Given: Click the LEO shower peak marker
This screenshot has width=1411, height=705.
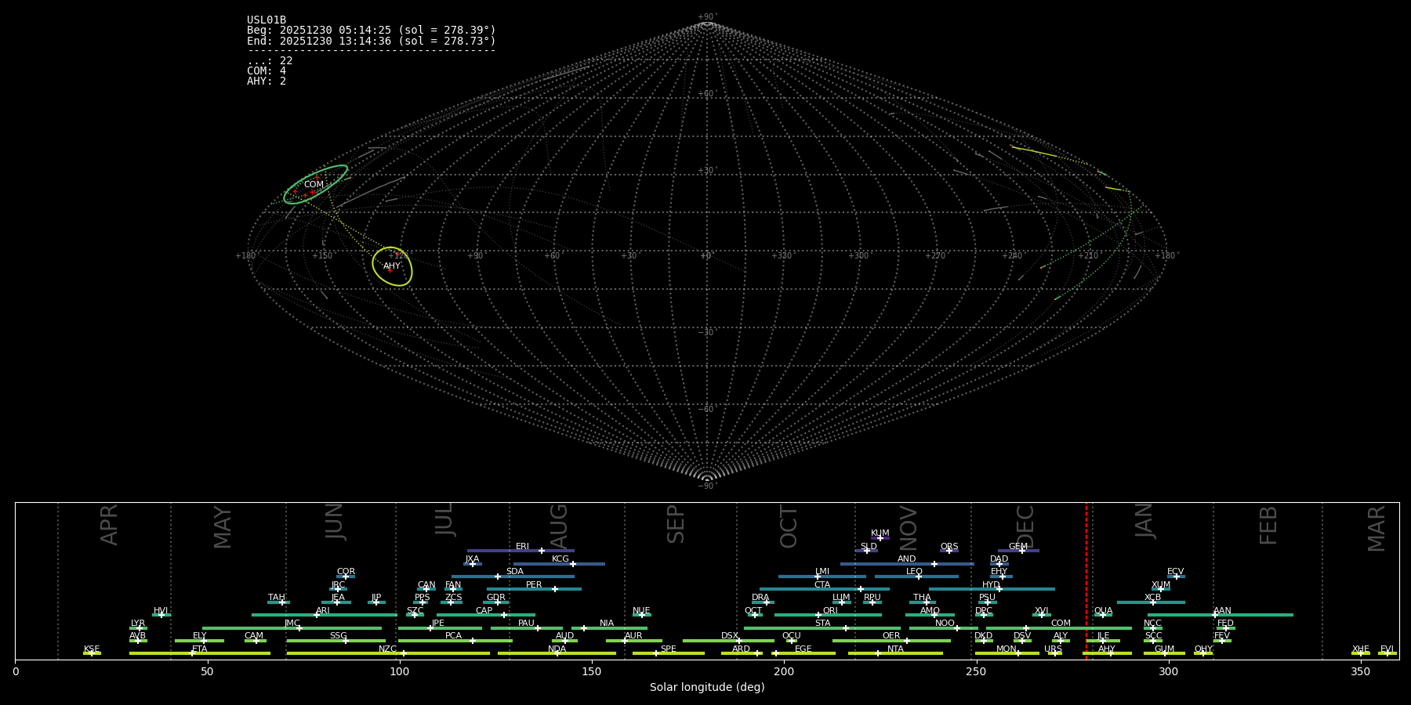Looking at the screenshot, I should pyautogui.click(x=919, y=577).
